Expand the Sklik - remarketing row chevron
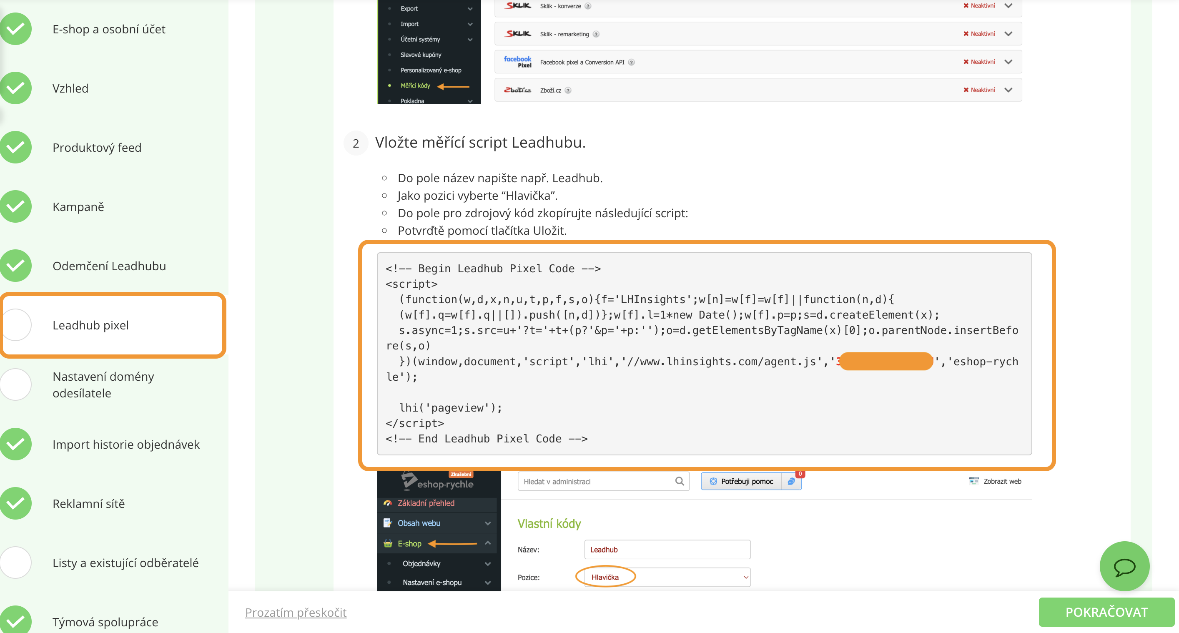Image resolution: width=1179 pixels, height=633 pixels. 1008,34
